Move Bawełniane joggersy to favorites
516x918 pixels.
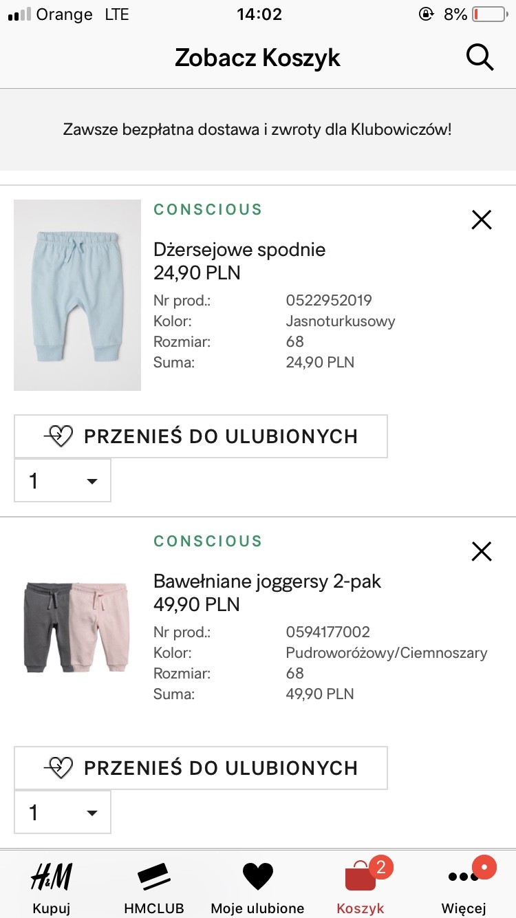[x=201, y=768]
